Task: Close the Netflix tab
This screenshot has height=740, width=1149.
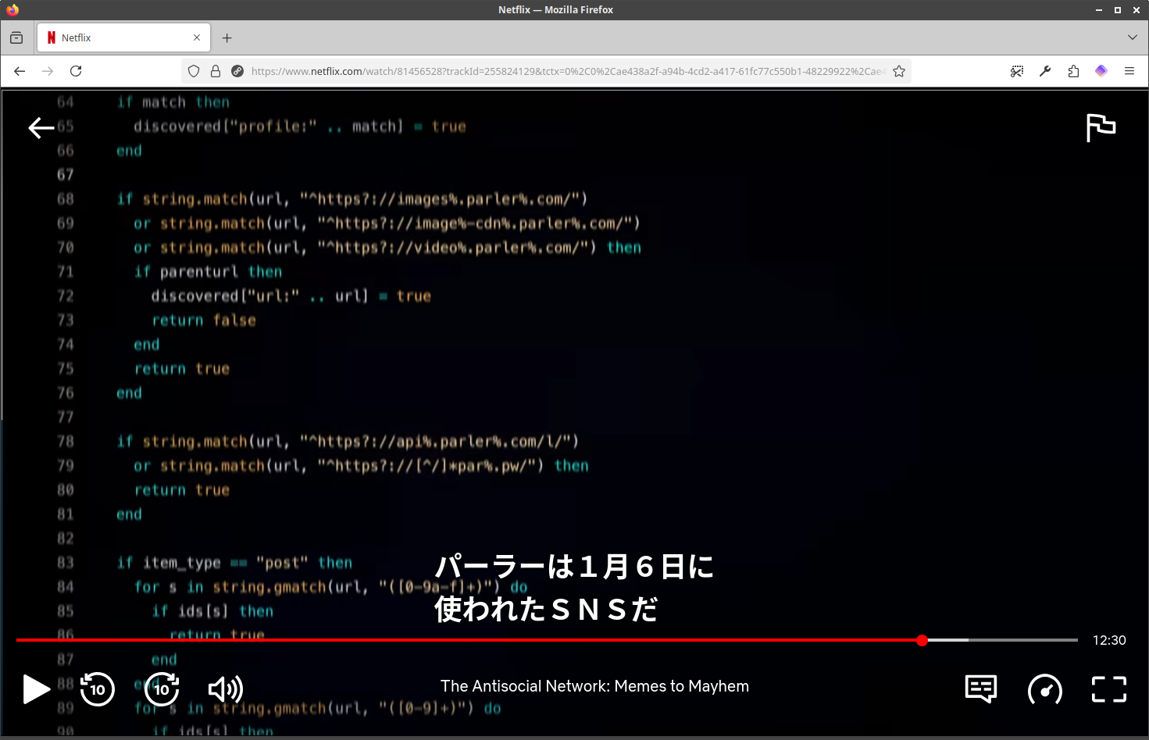Action: coord(197,37)
